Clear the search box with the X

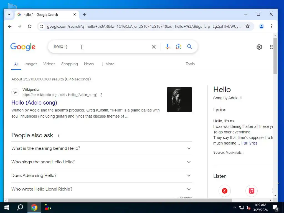154,47
